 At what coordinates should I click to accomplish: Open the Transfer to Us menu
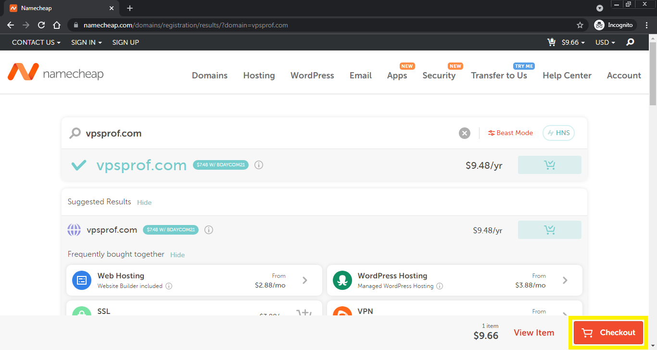(499, 75)
